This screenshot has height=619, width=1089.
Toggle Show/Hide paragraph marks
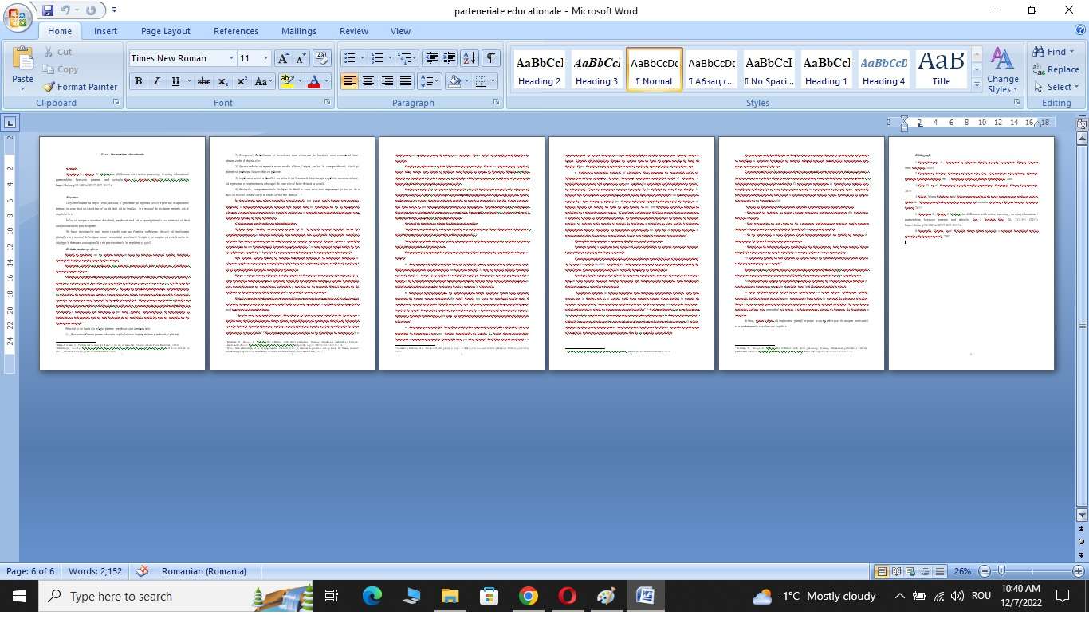click(x=491, y=58)
